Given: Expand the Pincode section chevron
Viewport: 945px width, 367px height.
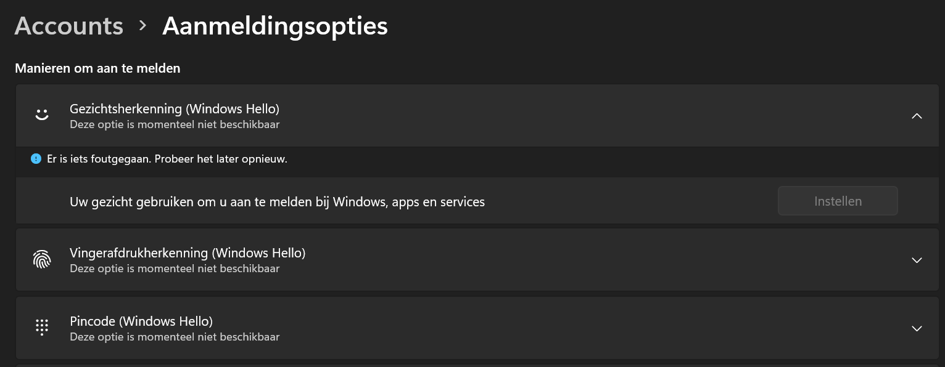Looking at the screenshot, I should pos(917,328).
